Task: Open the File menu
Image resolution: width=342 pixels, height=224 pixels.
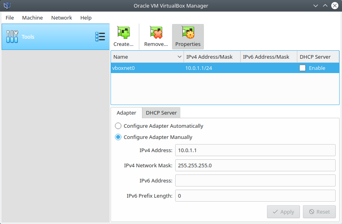Action: 10,18
